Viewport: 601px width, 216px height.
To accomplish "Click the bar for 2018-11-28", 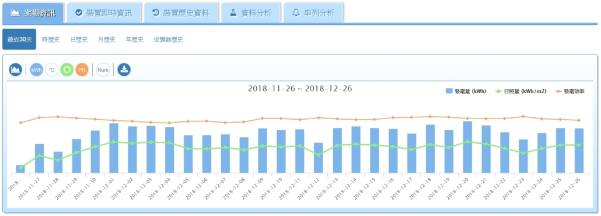I will click(58, 162).
